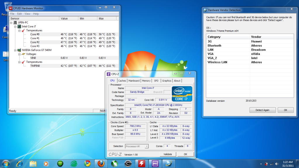Collapse the UPIN-PC tree node
This screenshot has height=168, width=299.
pyautogui.click(x=11, y=22)
